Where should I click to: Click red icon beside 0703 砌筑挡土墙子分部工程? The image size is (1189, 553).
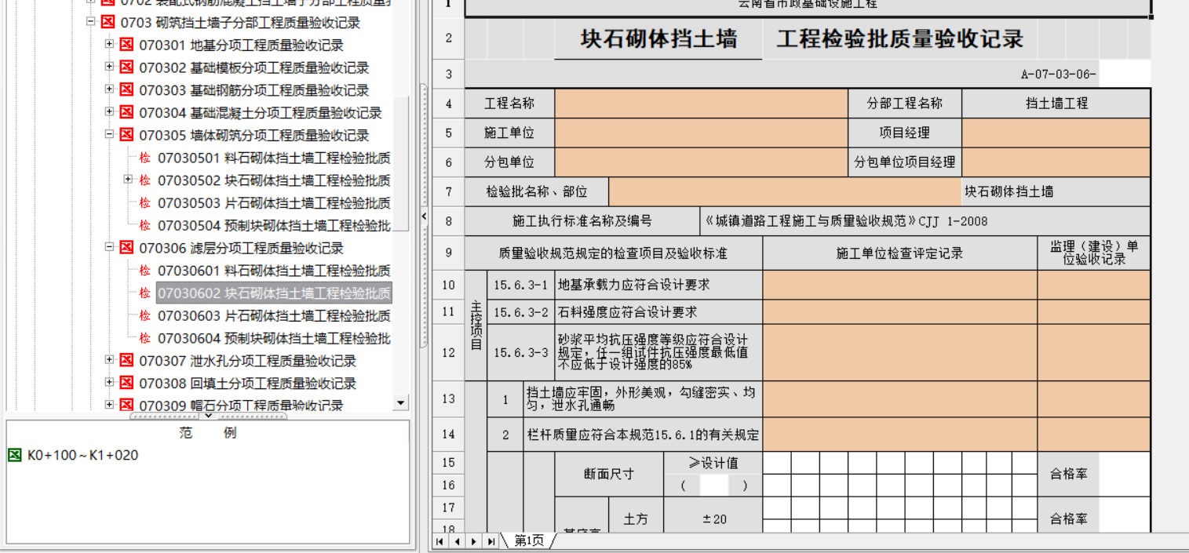pyautogui.click(x=108, y=23)
